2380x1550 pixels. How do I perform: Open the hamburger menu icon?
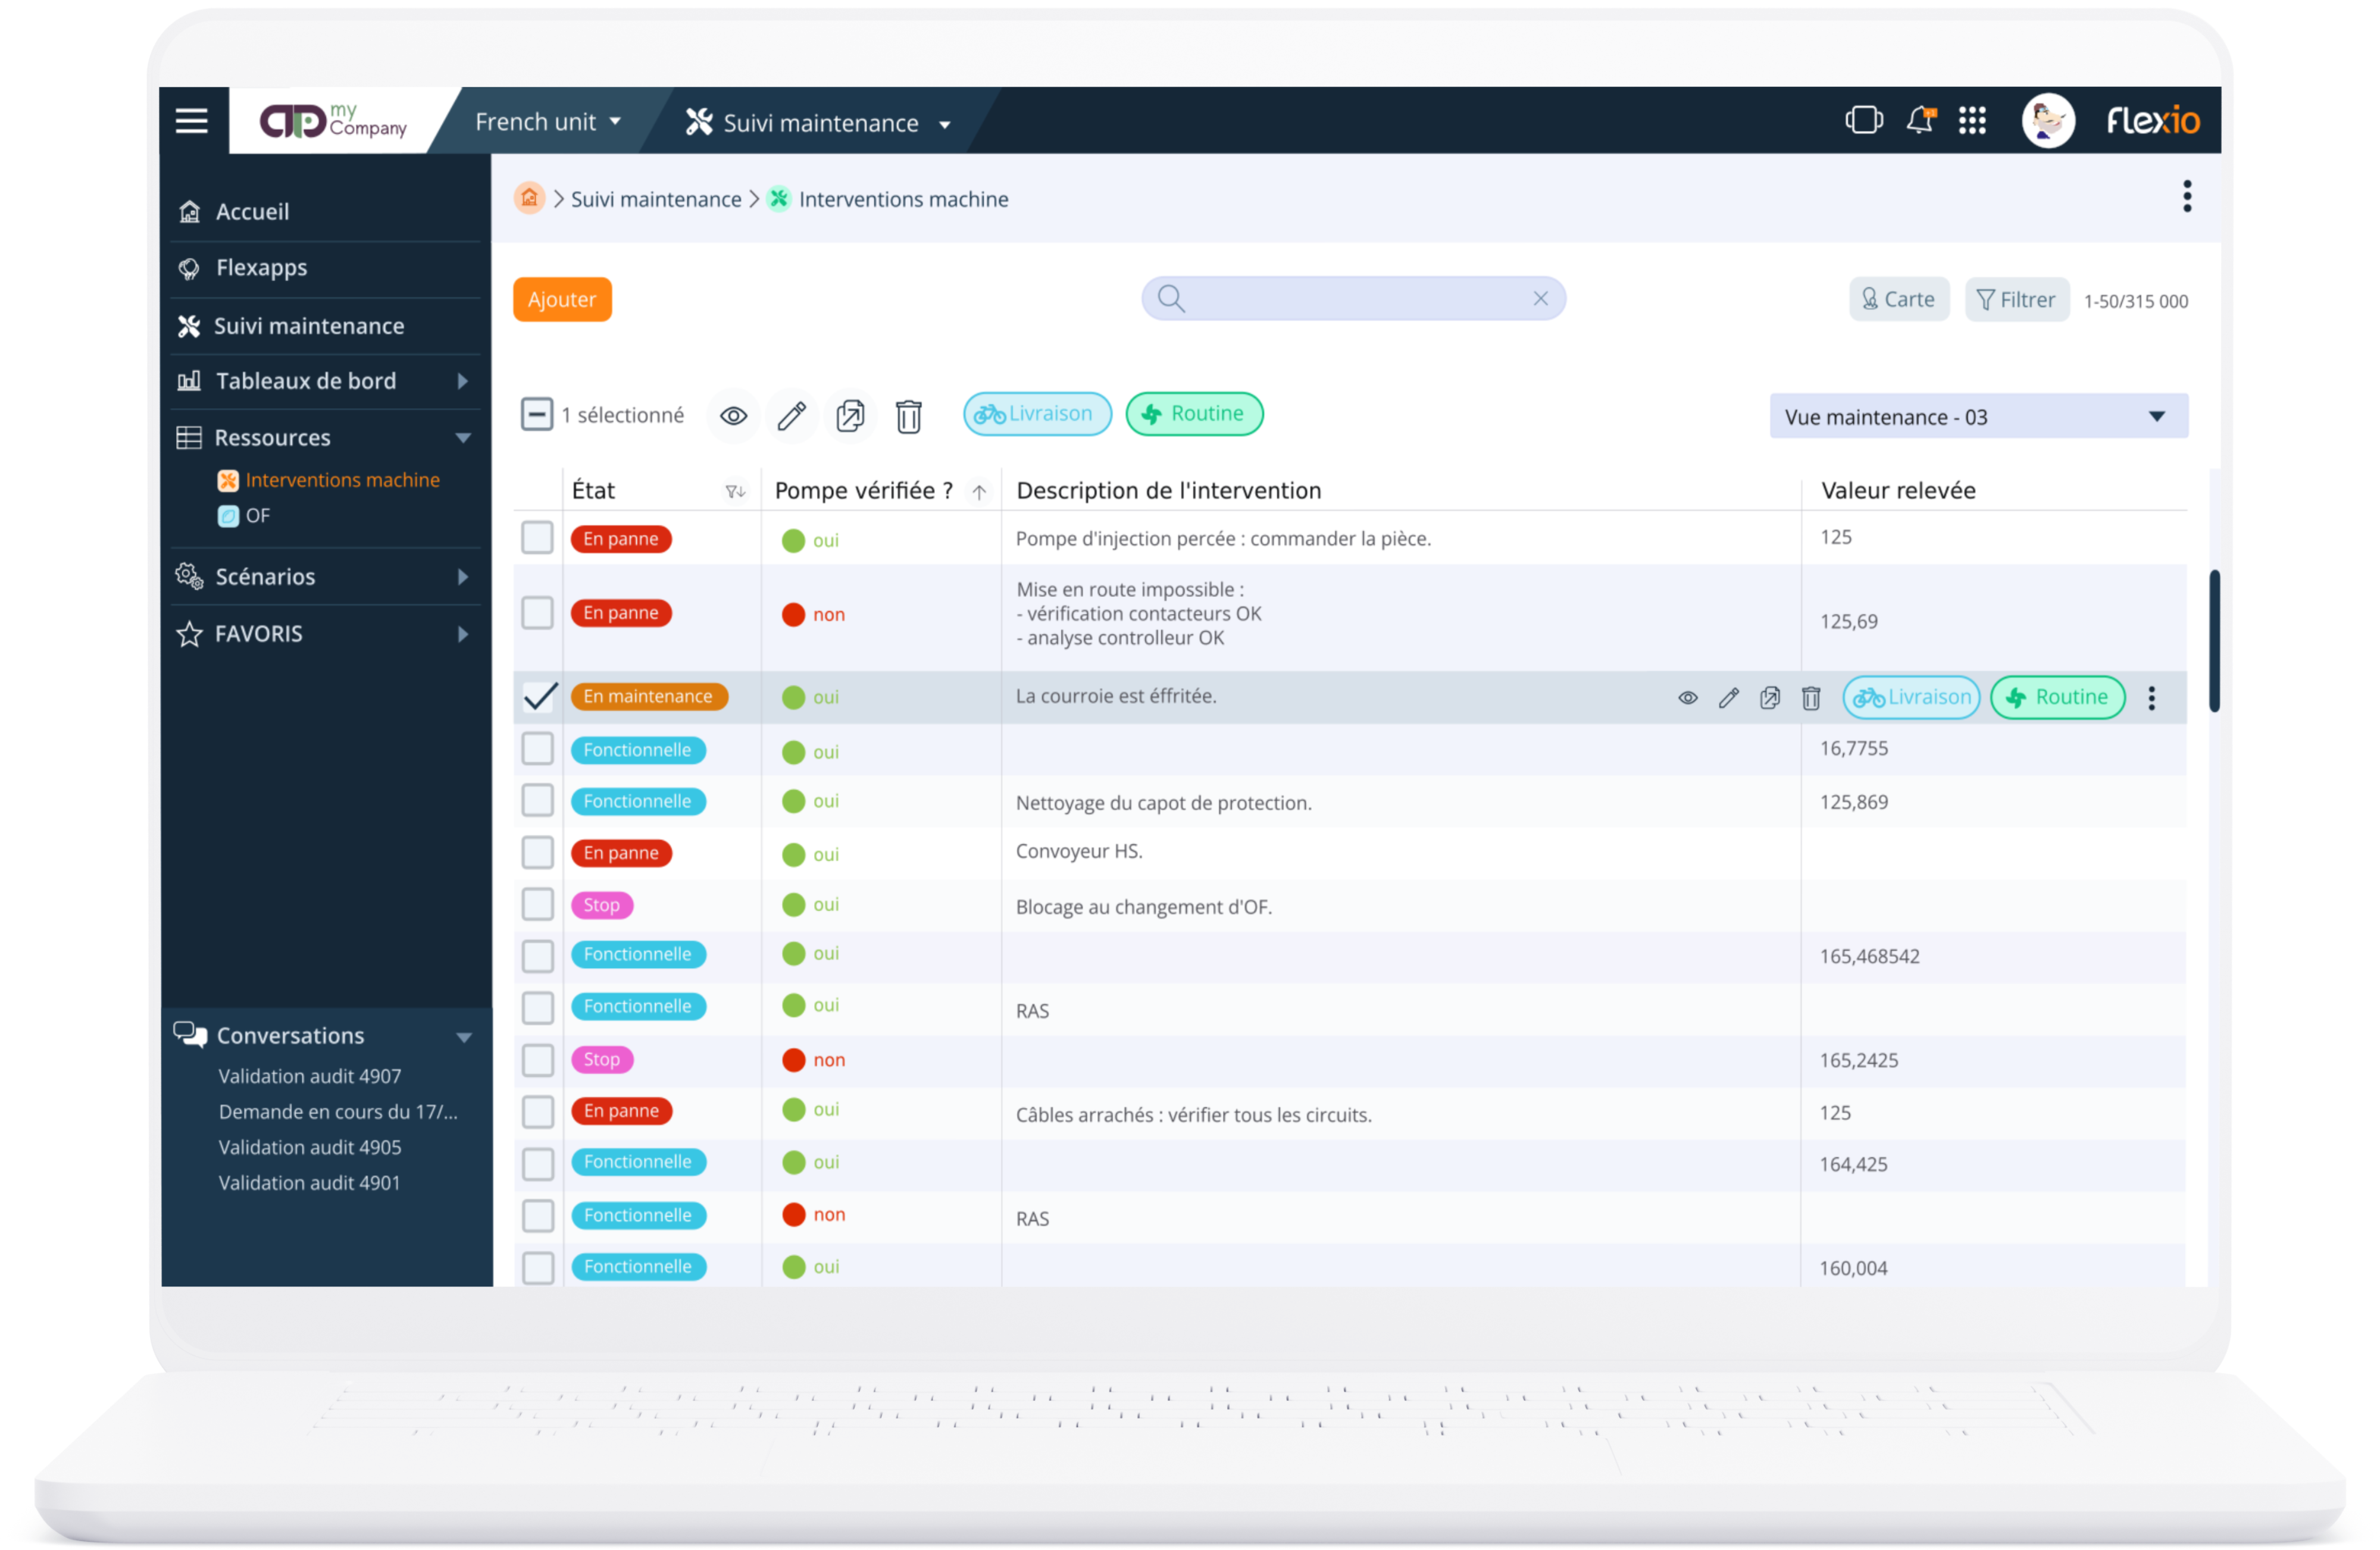[x=191, y=121]
